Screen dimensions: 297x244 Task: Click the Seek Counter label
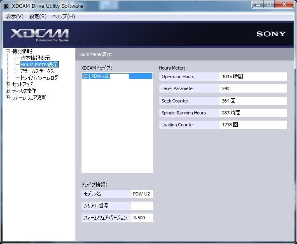tap(175, 101)
